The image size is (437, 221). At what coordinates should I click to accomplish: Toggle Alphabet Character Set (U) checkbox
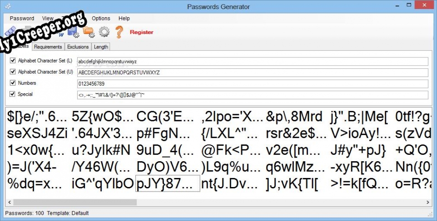click(x=13, y=72)
